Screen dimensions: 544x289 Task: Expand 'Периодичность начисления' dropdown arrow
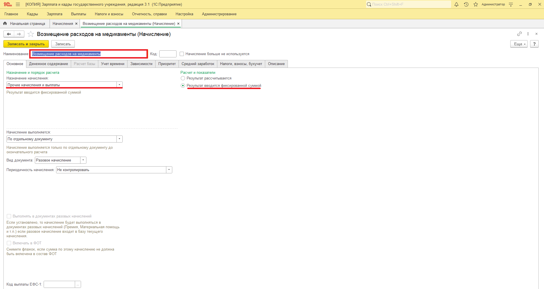[x=169, y=170]
